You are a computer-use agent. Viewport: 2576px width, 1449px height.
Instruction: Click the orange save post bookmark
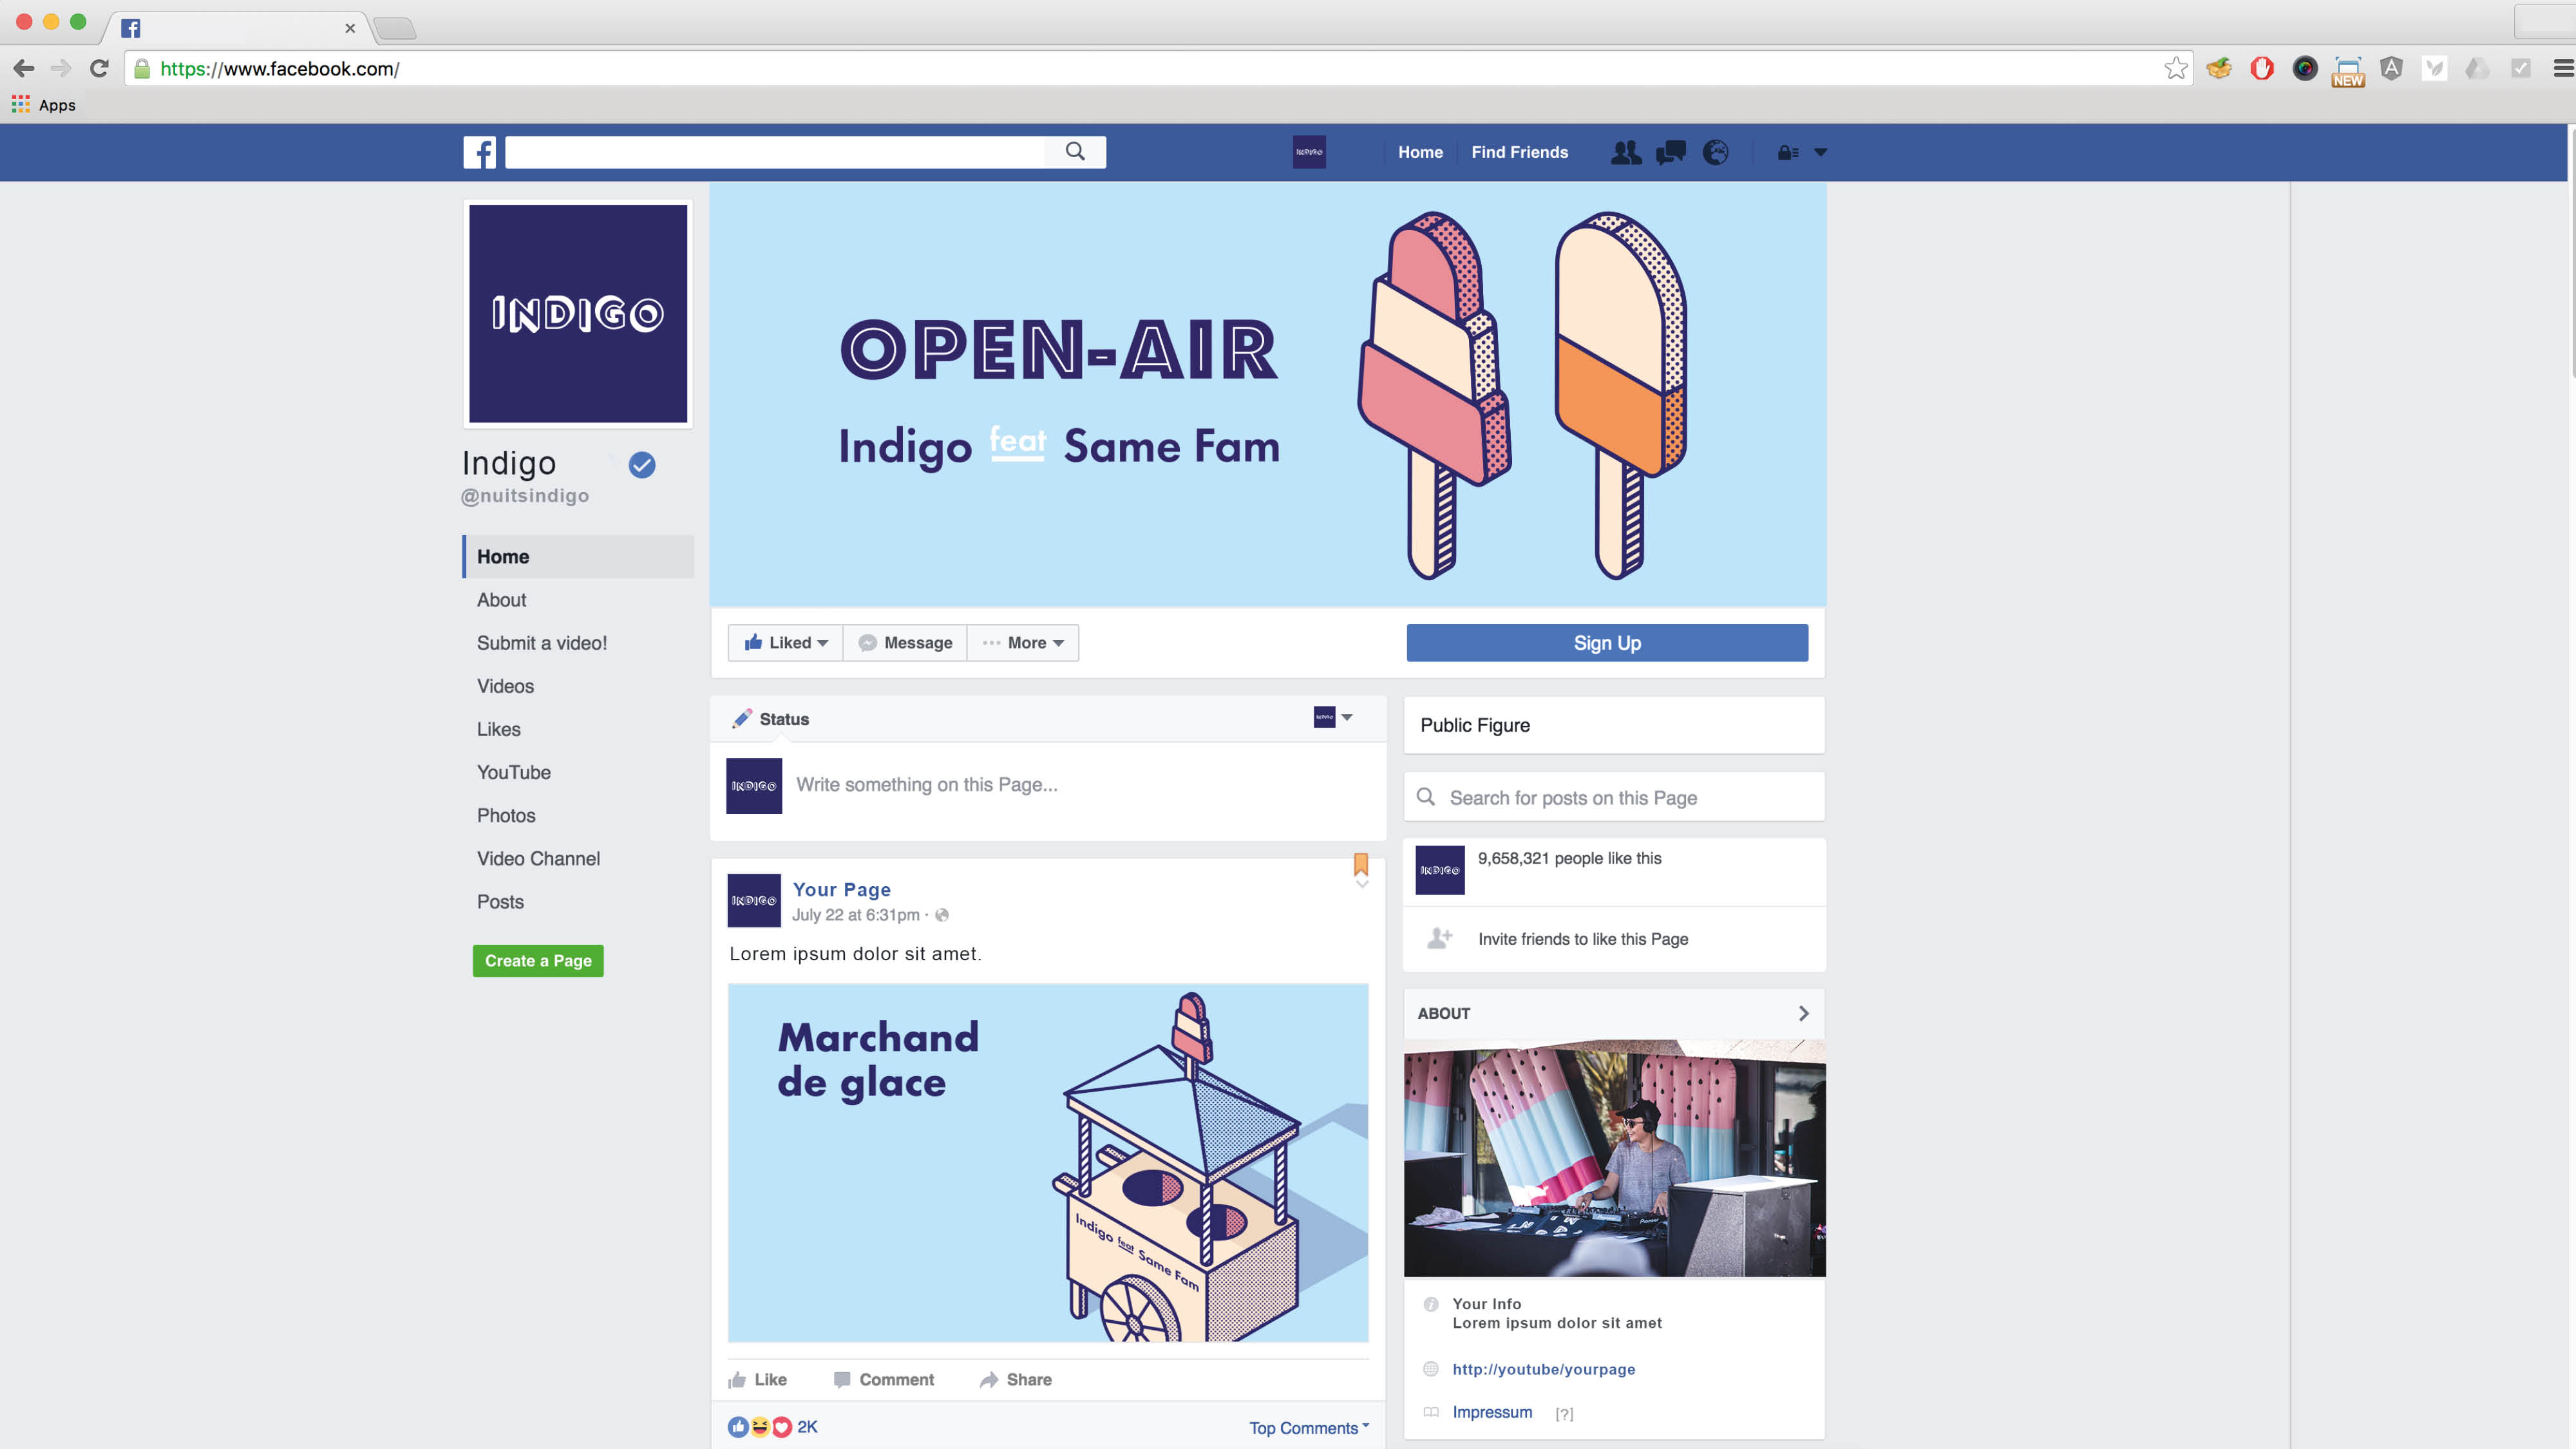pyautogui.click(x=1360, y=863)
